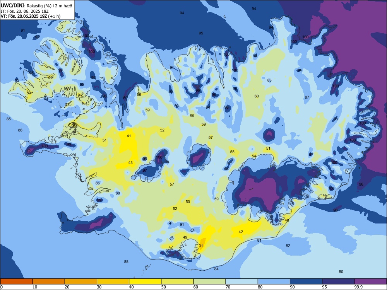Select the lightest blue 70–80 legend band
The height and width of the screenshot is (290, 387).
pos(241,281)
